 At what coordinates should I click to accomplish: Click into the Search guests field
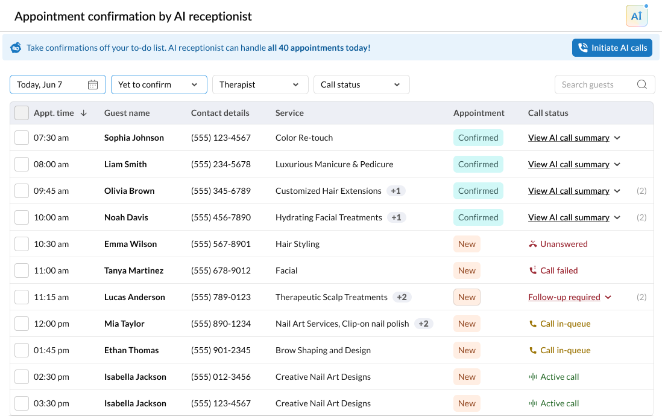click(x=596, y=85)
